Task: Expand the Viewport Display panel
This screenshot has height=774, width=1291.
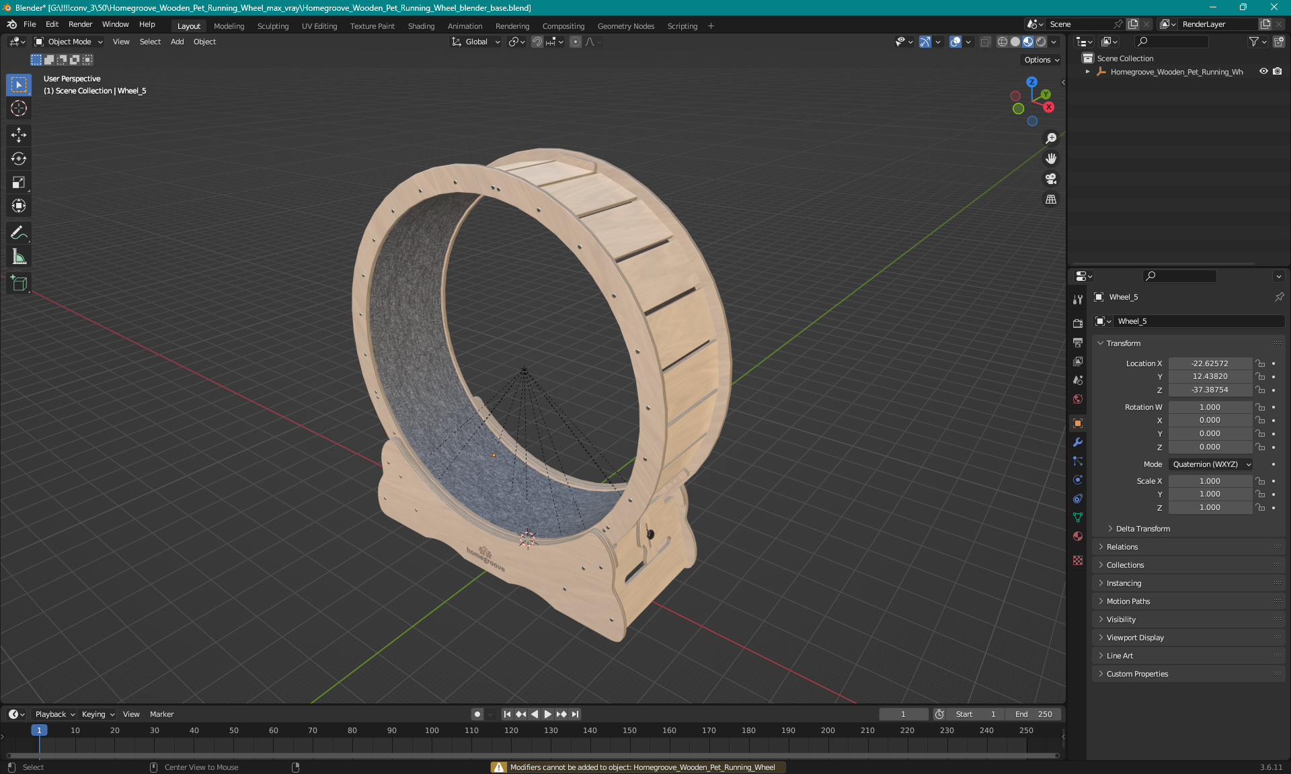Action: click(1134, 638)
